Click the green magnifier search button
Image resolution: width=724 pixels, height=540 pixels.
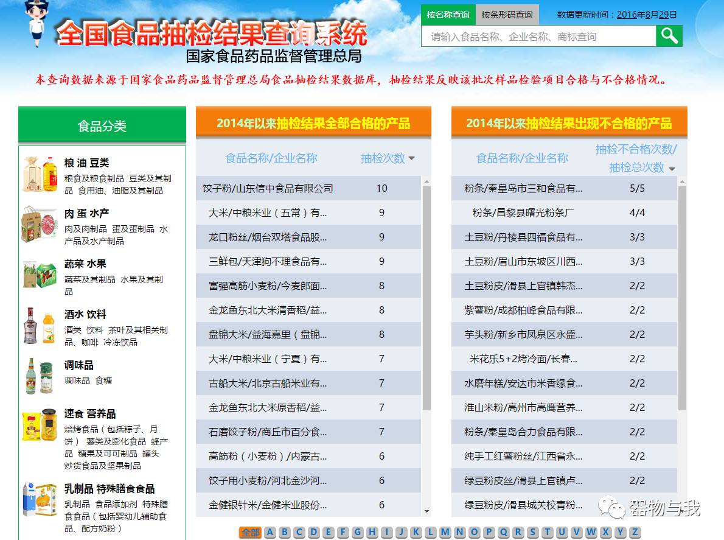point(669,35)
